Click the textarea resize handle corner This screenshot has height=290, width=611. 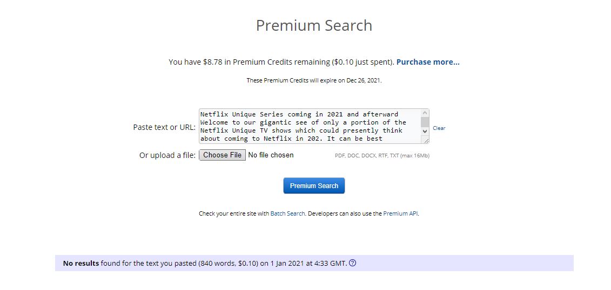point(426,140)
